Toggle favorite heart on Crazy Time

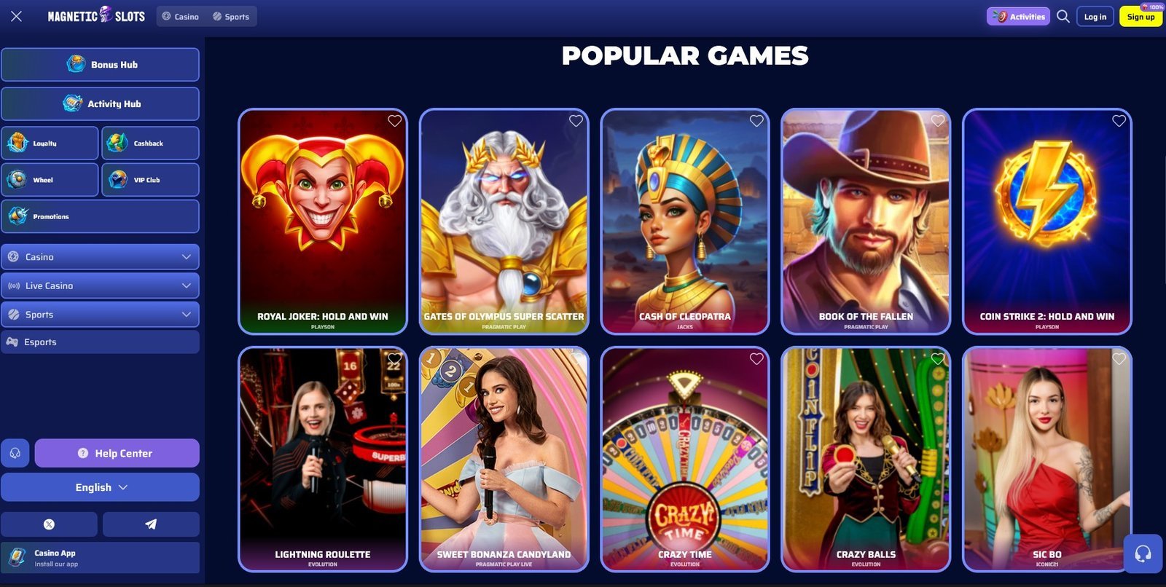[x=756, y=359]
